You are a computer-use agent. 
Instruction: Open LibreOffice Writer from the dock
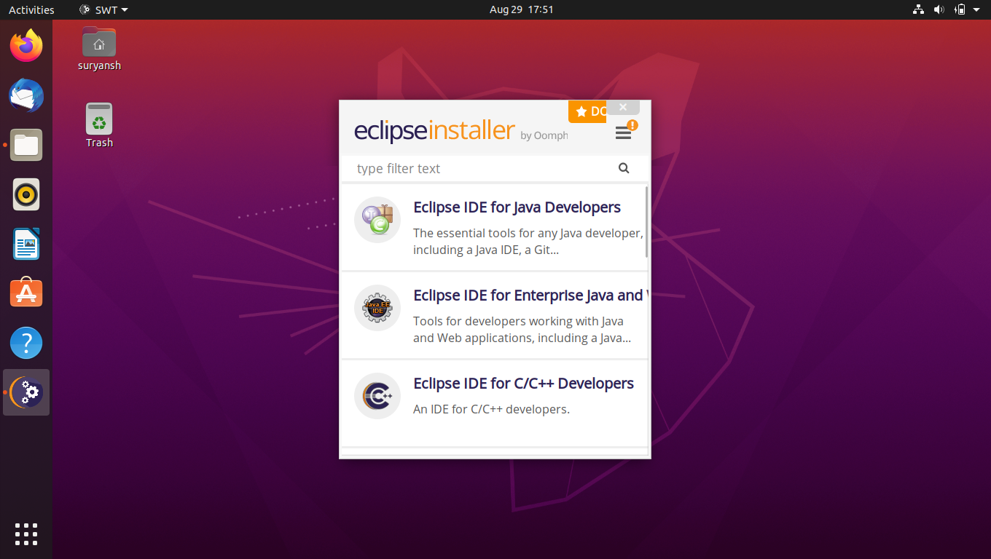26,244
